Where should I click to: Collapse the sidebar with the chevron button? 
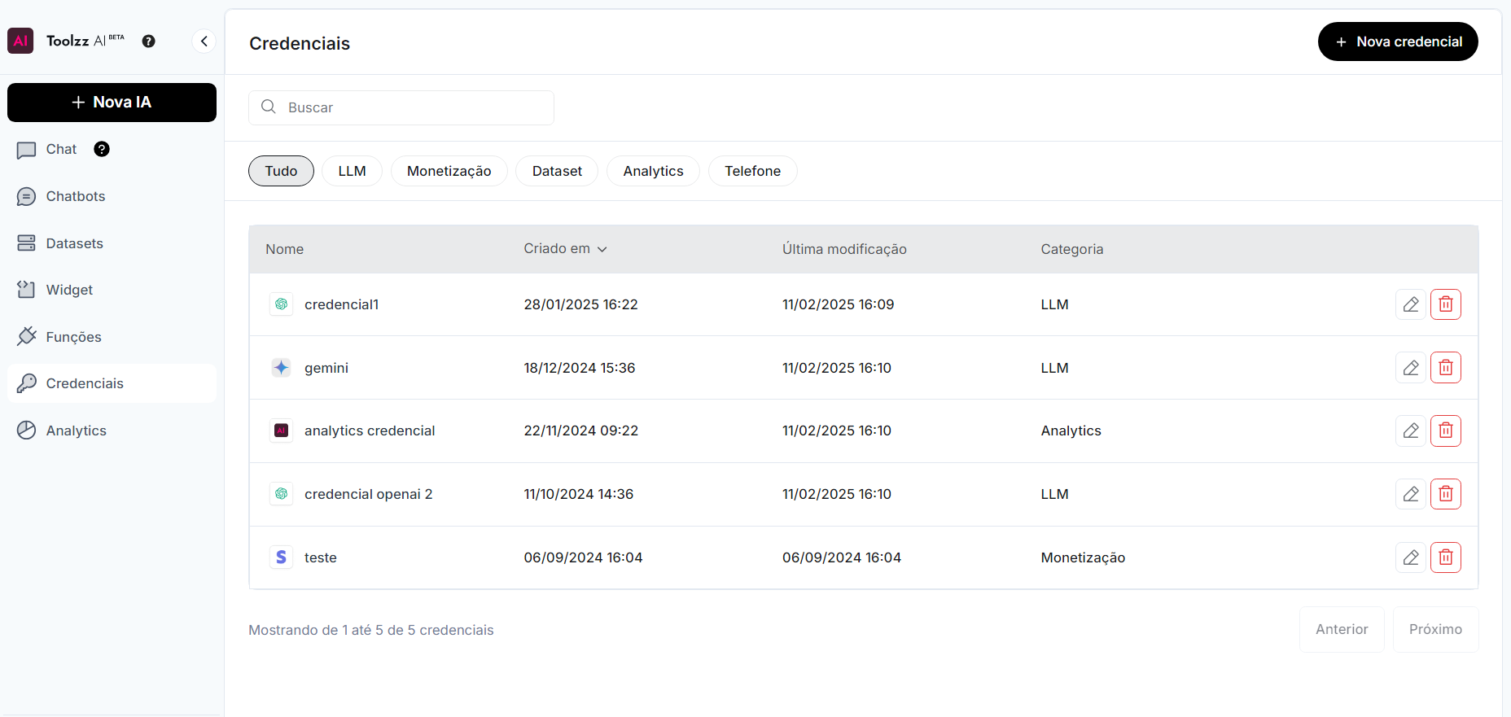(x=204, y=41)
